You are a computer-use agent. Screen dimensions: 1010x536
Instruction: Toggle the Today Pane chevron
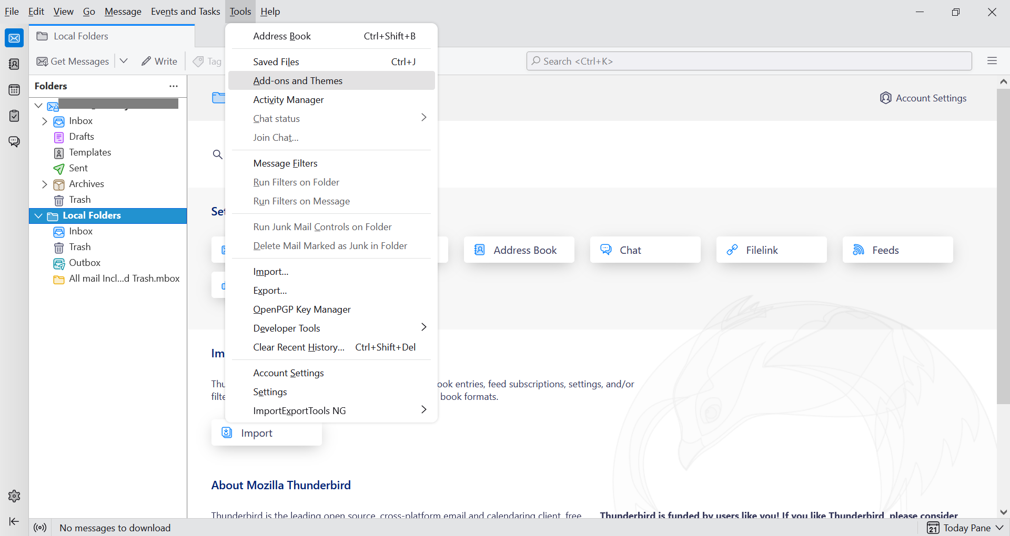pyautogui.click(x=999, y=528)
